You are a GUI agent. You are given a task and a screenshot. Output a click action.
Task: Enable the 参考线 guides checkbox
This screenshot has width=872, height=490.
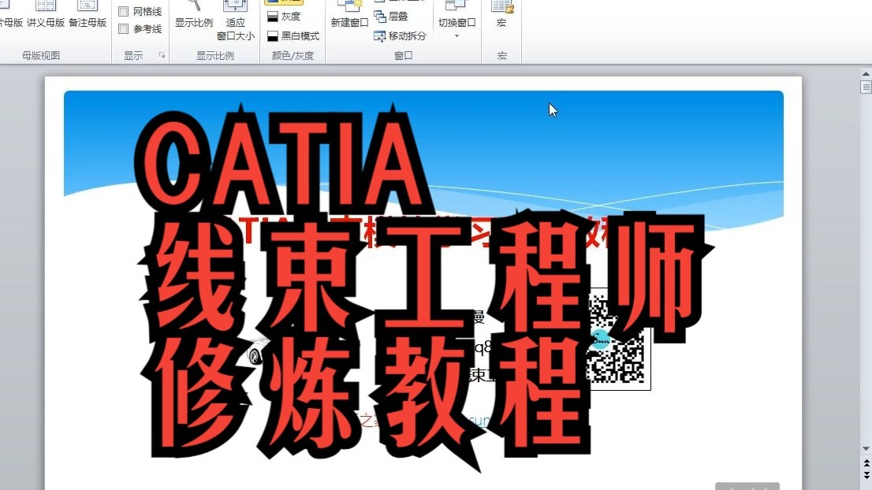click(x=124, y=29)
